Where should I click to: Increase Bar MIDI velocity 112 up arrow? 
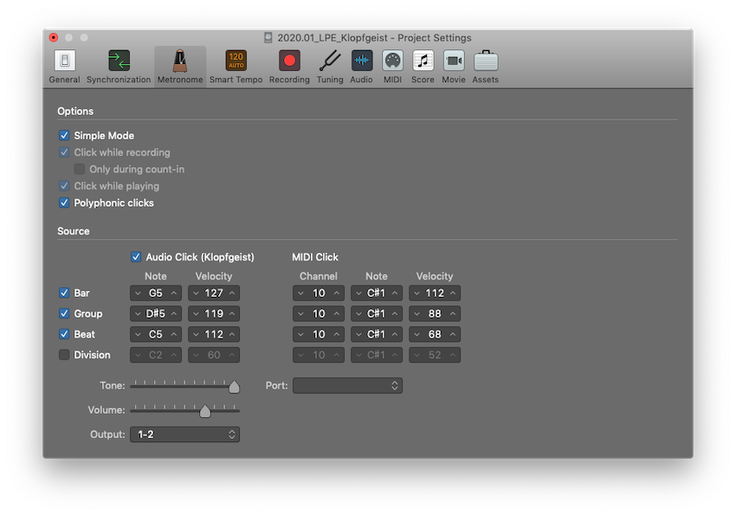[x=453, y=293]
